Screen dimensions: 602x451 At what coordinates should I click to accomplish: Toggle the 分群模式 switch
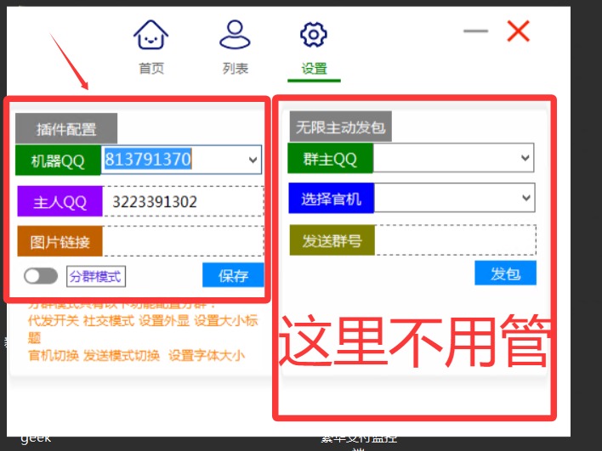tap(42, 276)
